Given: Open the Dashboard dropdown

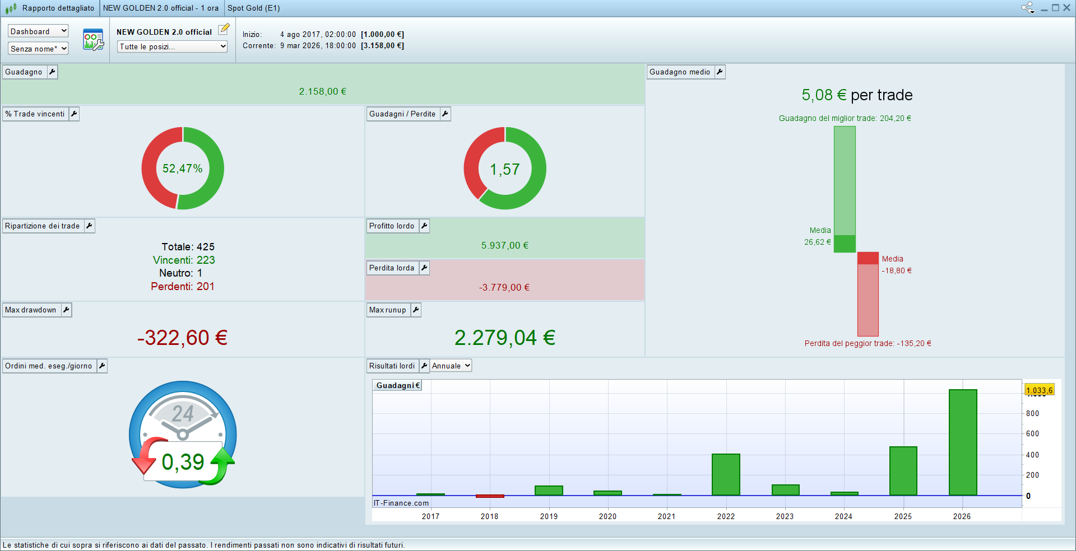Looking at the screenshot, I should (38, 31).
